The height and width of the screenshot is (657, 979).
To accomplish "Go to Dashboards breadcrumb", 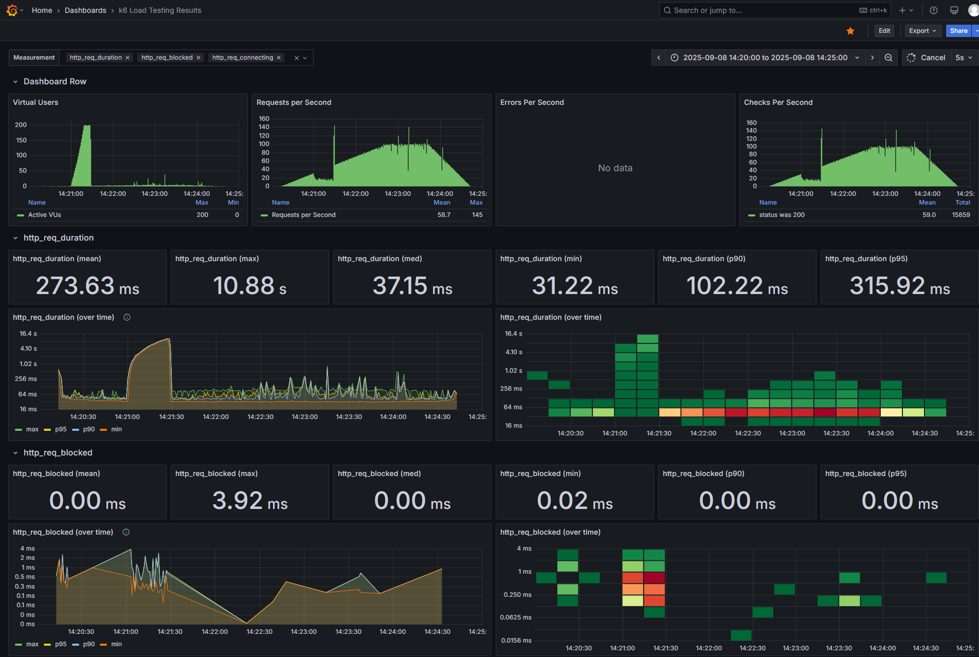I will 85,10.
